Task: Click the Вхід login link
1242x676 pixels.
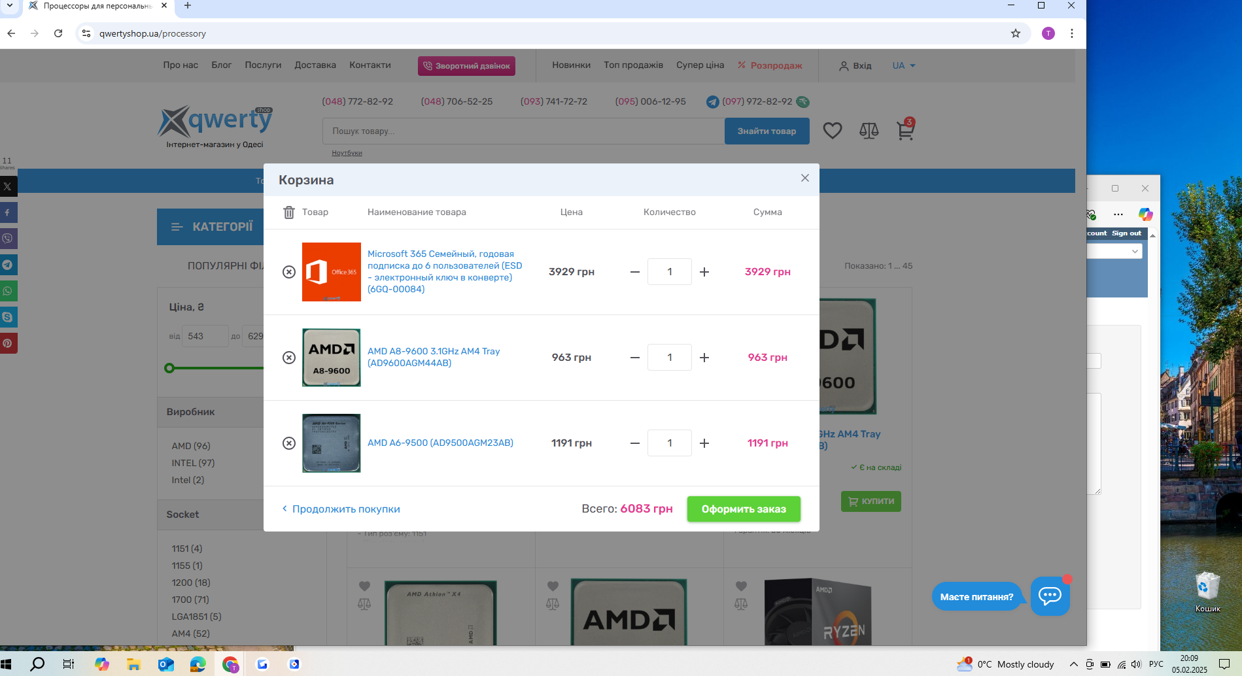Action: [x=855, y=66]
